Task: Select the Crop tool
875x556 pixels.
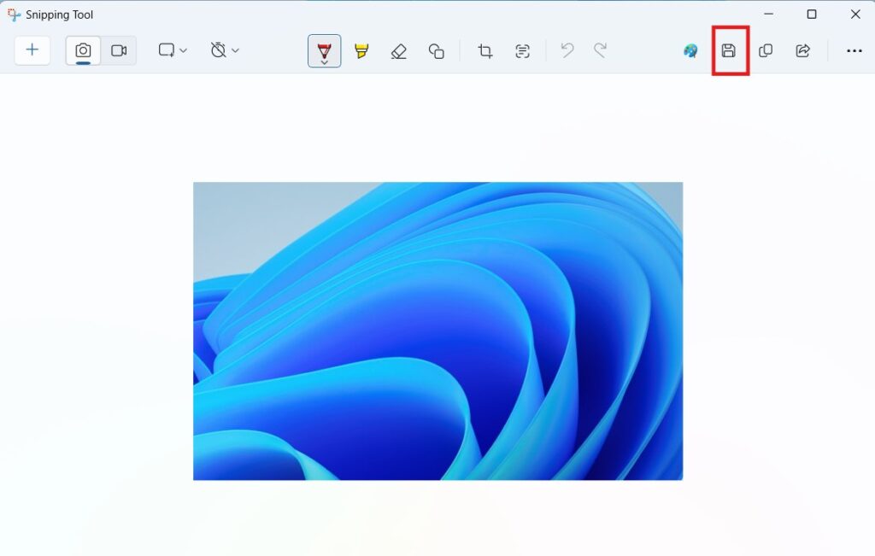Action: click(484, 50)
